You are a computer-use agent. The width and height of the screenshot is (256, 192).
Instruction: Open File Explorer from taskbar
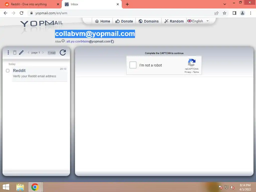pyautogui.click(x=20, y=187)
